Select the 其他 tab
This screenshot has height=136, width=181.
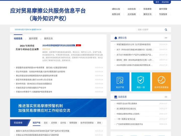coord(99,123)
